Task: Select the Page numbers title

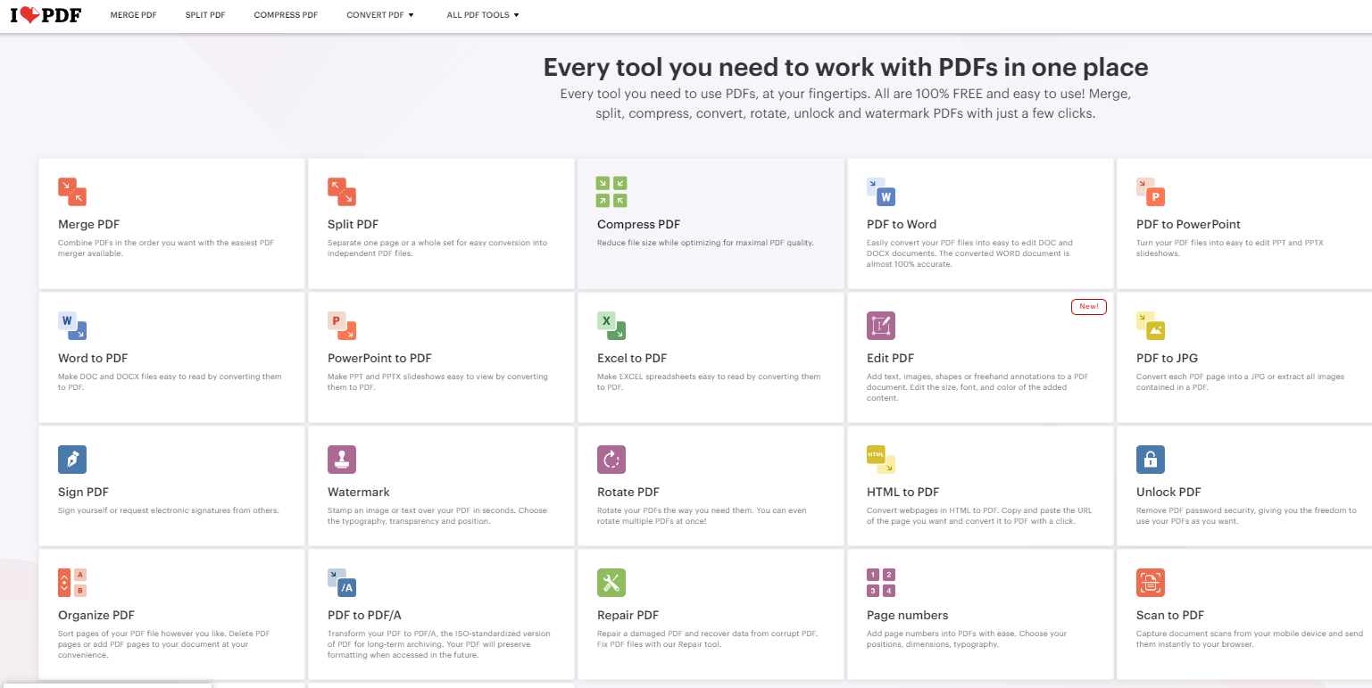Action: pyautogui.click(x=907, y=616)
